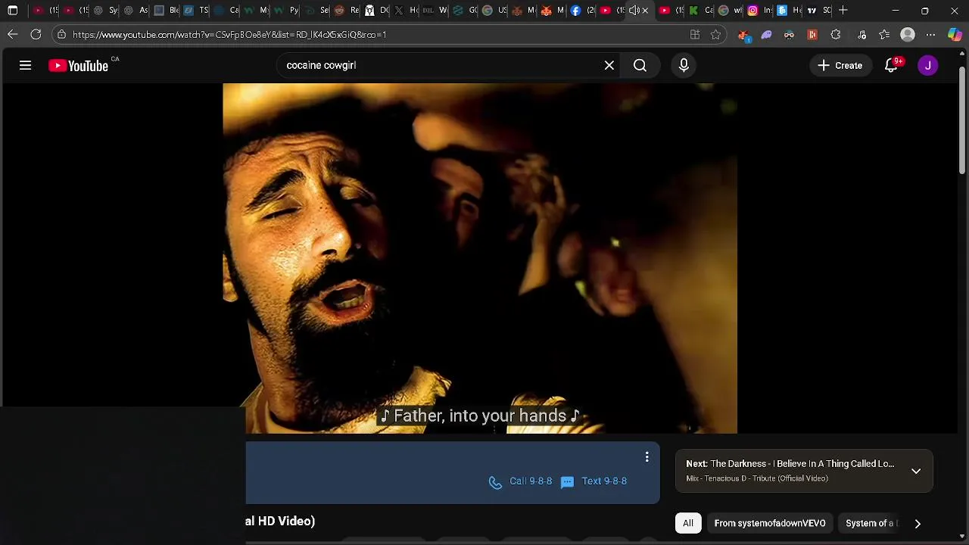Open MetaMask fox extension
Viewport: 969px width, 545px height.
click(743, 35)
